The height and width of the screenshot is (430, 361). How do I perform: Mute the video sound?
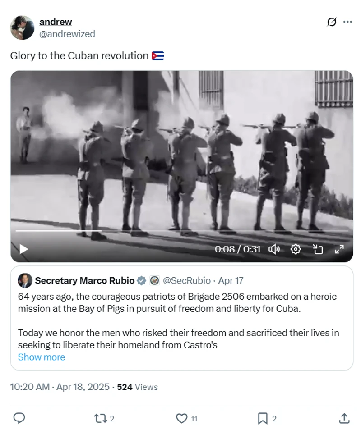pos(274,249)
